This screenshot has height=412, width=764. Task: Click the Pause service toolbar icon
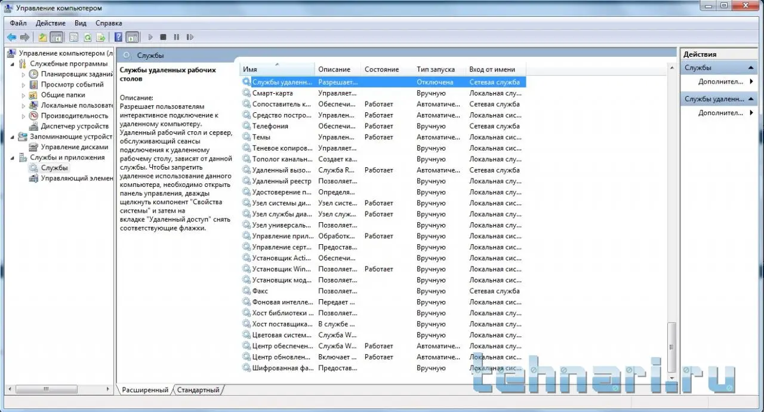tap(176, 37)
